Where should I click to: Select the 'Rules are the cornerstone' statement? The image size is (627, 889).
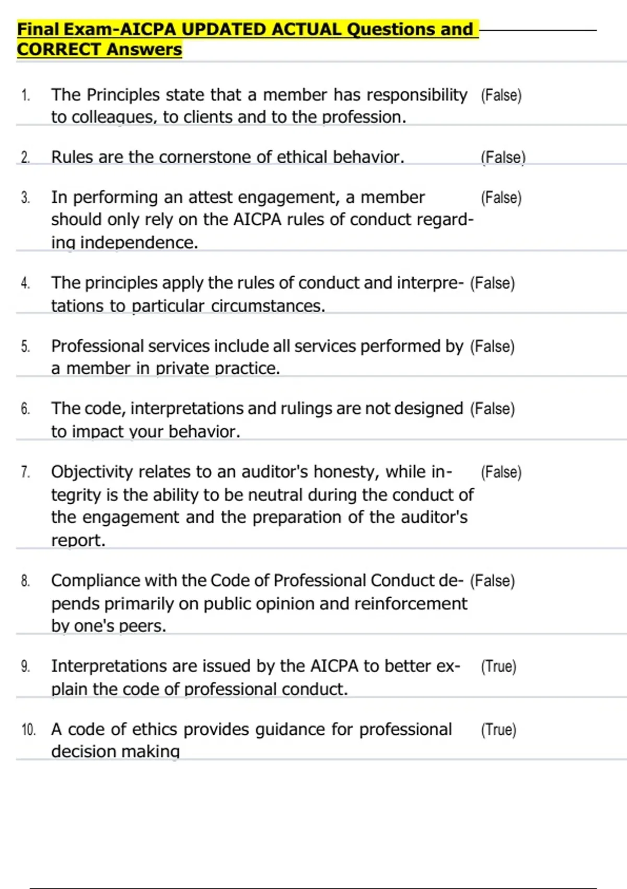(x=228, y=157)
